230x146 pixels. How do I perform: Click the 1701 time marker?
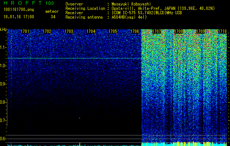(x=25, y=31)
